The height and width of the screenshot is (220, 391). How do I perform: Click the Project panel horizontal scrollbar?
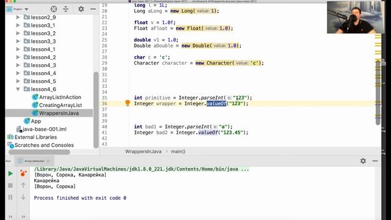39,152
